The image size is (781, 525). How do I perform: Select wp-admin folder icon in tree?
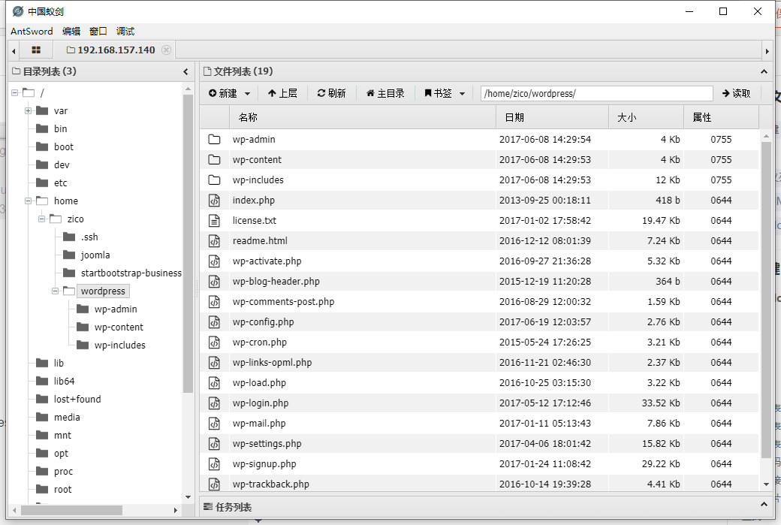pos(82,309)
